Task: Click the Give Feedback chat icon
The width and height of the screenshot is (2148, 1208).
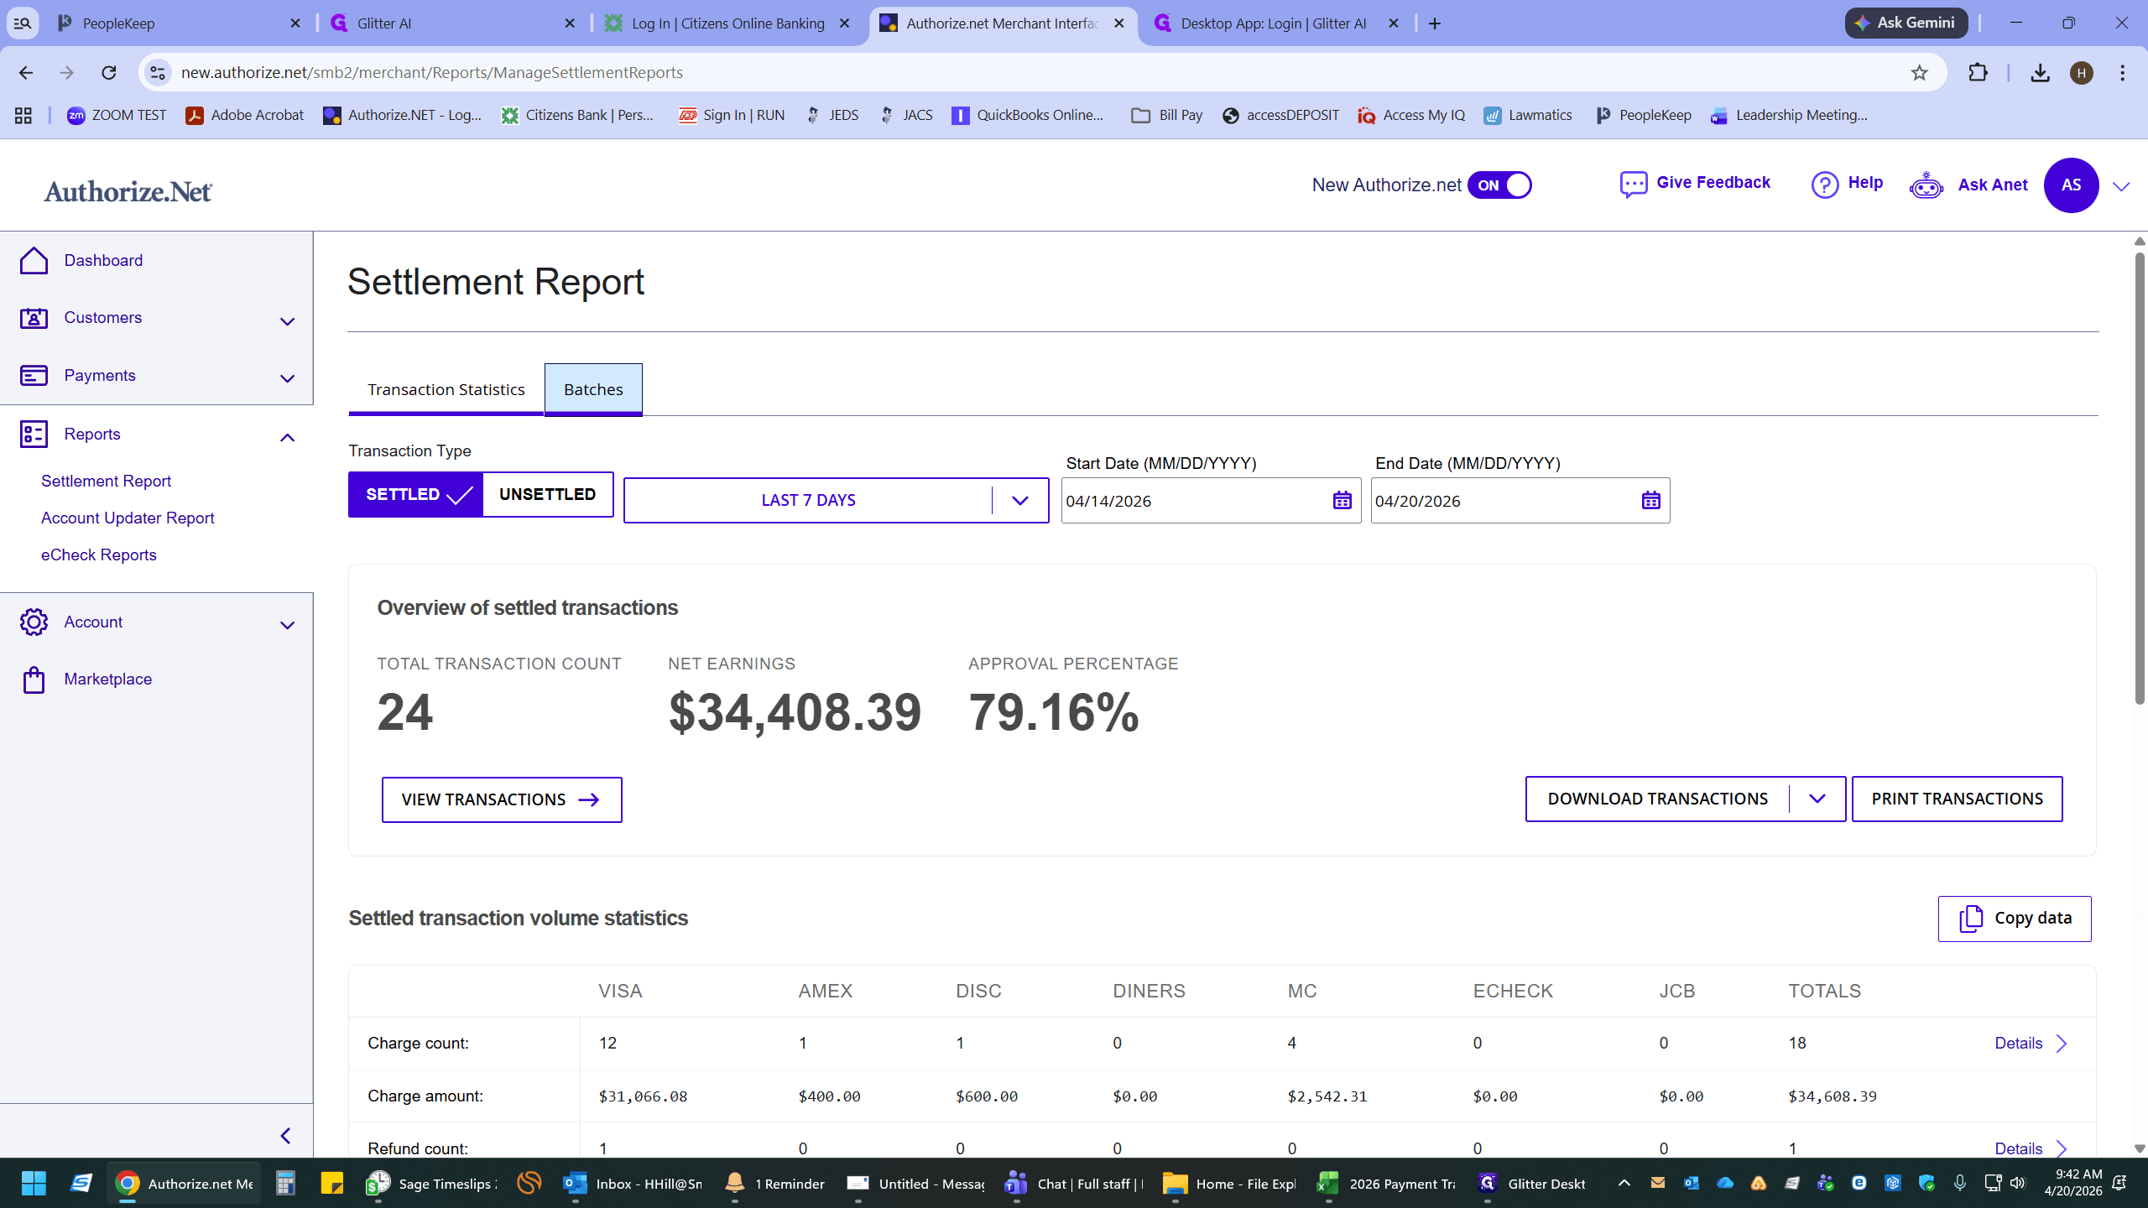Action: 1633,185
